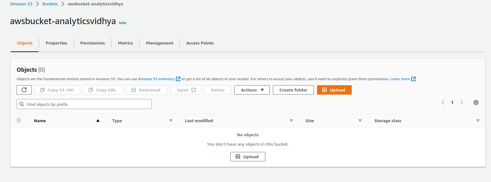Click the orange Upload button
This screenshot has width=491, height=182.
(334, 90)
